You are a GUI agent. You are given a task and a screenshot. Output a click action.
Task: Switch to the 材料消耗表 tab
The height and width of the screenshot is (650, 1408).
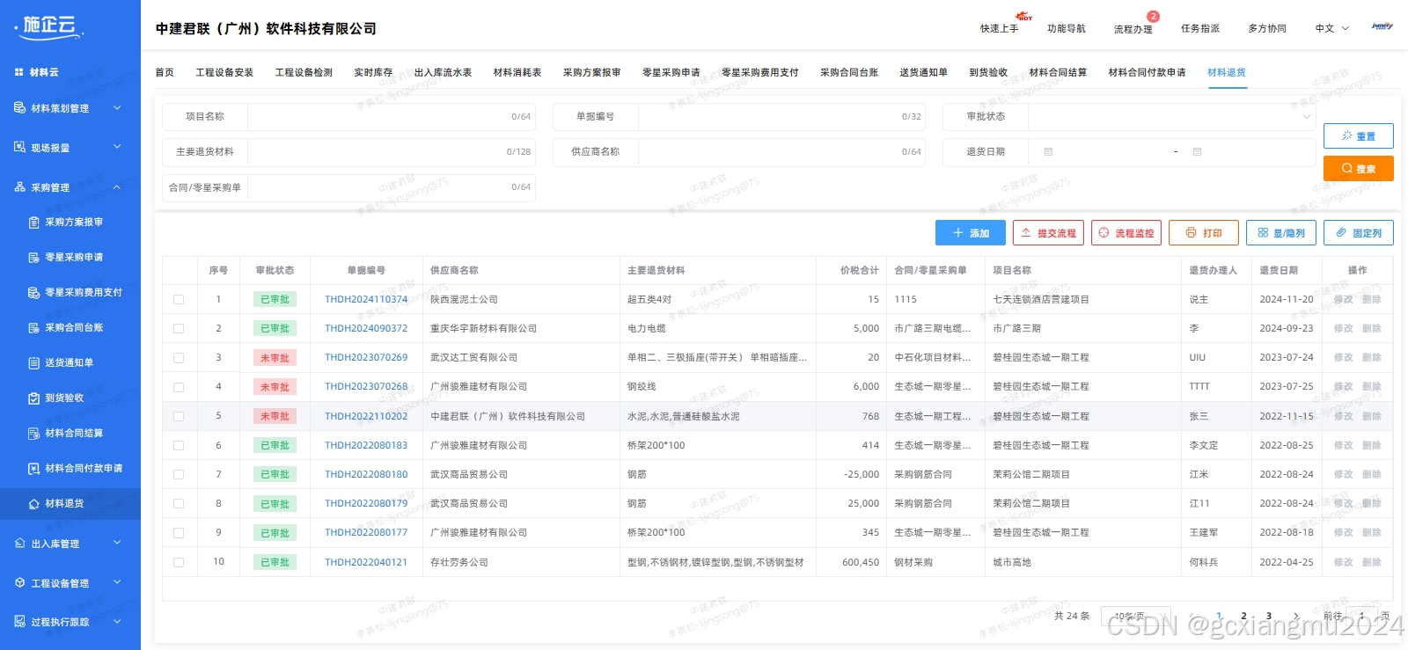click(x=517, y=72)
